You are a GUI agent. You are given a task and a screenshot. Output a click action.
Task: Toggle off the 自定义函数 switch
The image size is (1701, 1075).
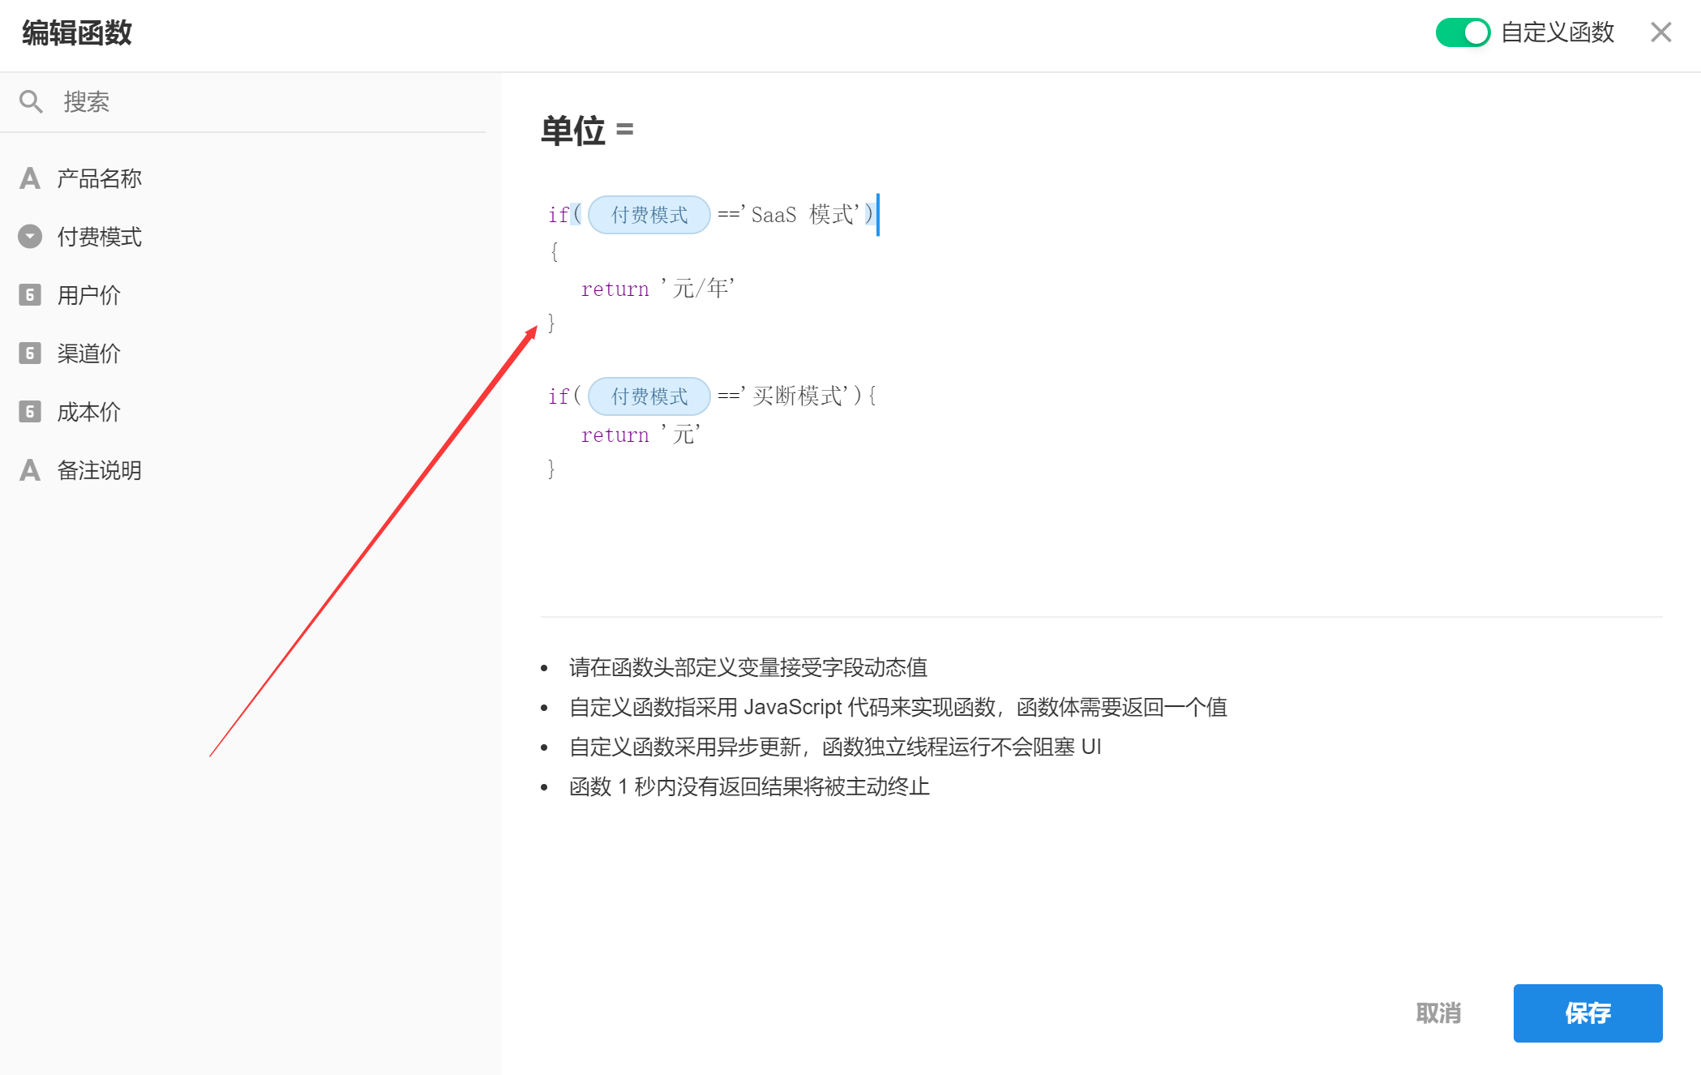click(1462, 32)
